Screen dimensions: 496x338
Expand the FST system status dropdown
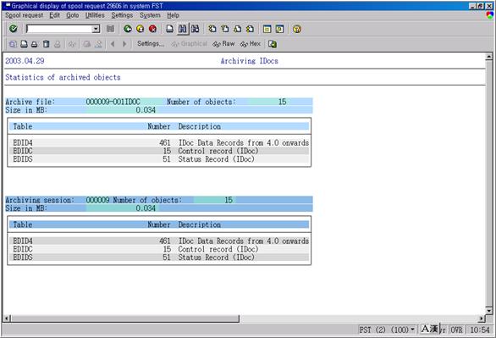pyautogui.click(x=412, y=330)
